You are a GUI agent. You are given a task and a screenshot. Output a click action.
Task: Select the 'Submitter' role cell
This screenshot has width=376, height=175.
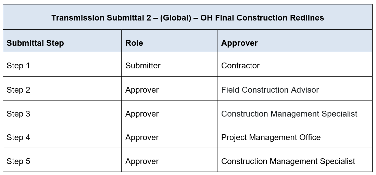pos(143,66)
